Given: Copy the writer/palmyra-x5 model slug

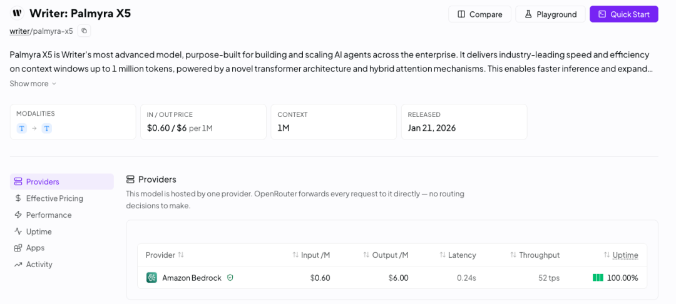Looking at the screenshot, I should tap(84, 31).
